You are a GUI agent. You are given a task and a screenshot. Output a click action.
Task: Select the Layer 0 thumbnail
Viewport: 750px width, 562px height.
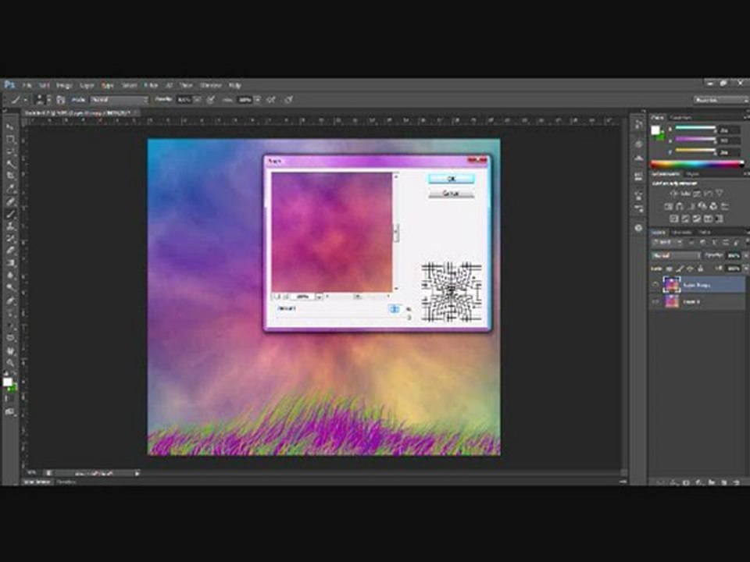coord(672,301)
